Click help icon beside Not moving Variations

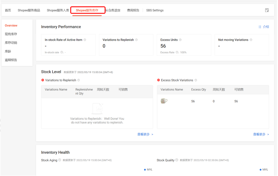(x=251, y=40)
